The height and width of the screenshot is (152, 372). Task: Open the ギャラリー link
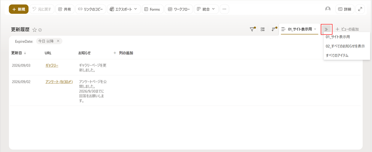(x=52, y=65)
